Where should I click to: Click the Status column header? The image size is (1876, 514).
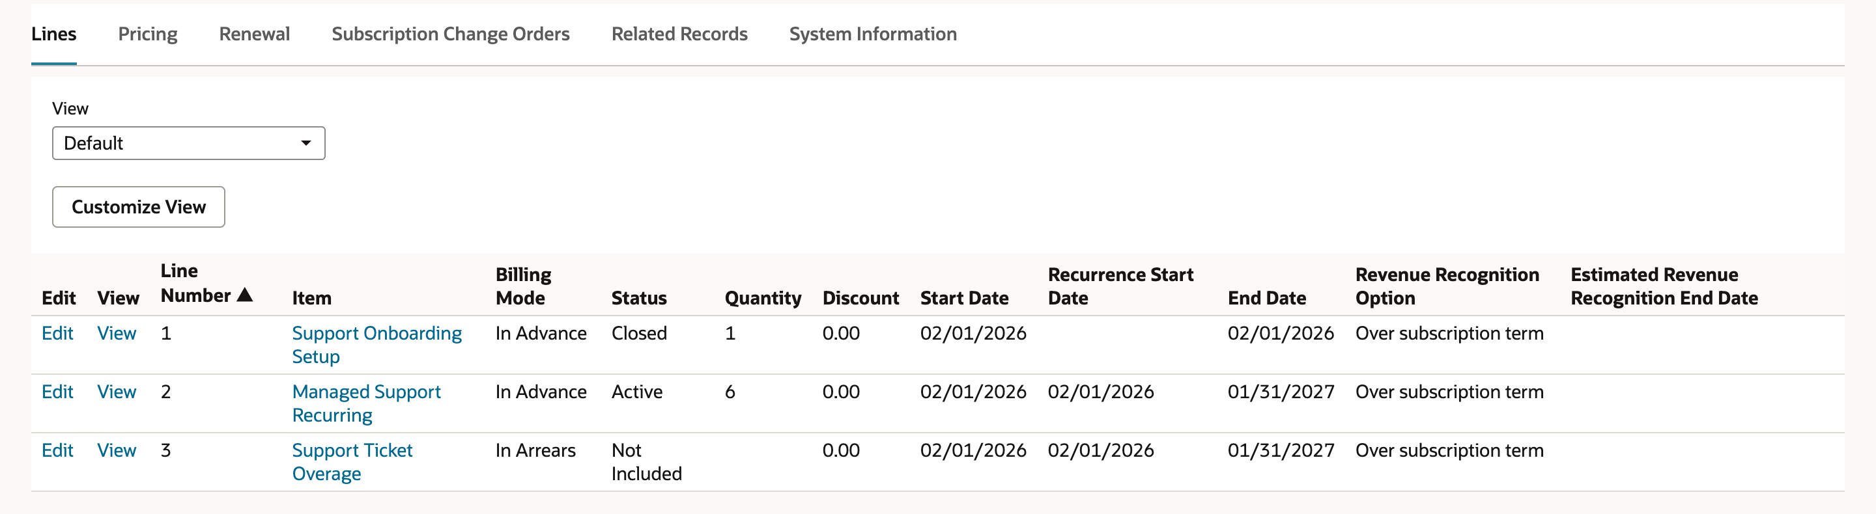pyautogui.click(x=638, y=298)
